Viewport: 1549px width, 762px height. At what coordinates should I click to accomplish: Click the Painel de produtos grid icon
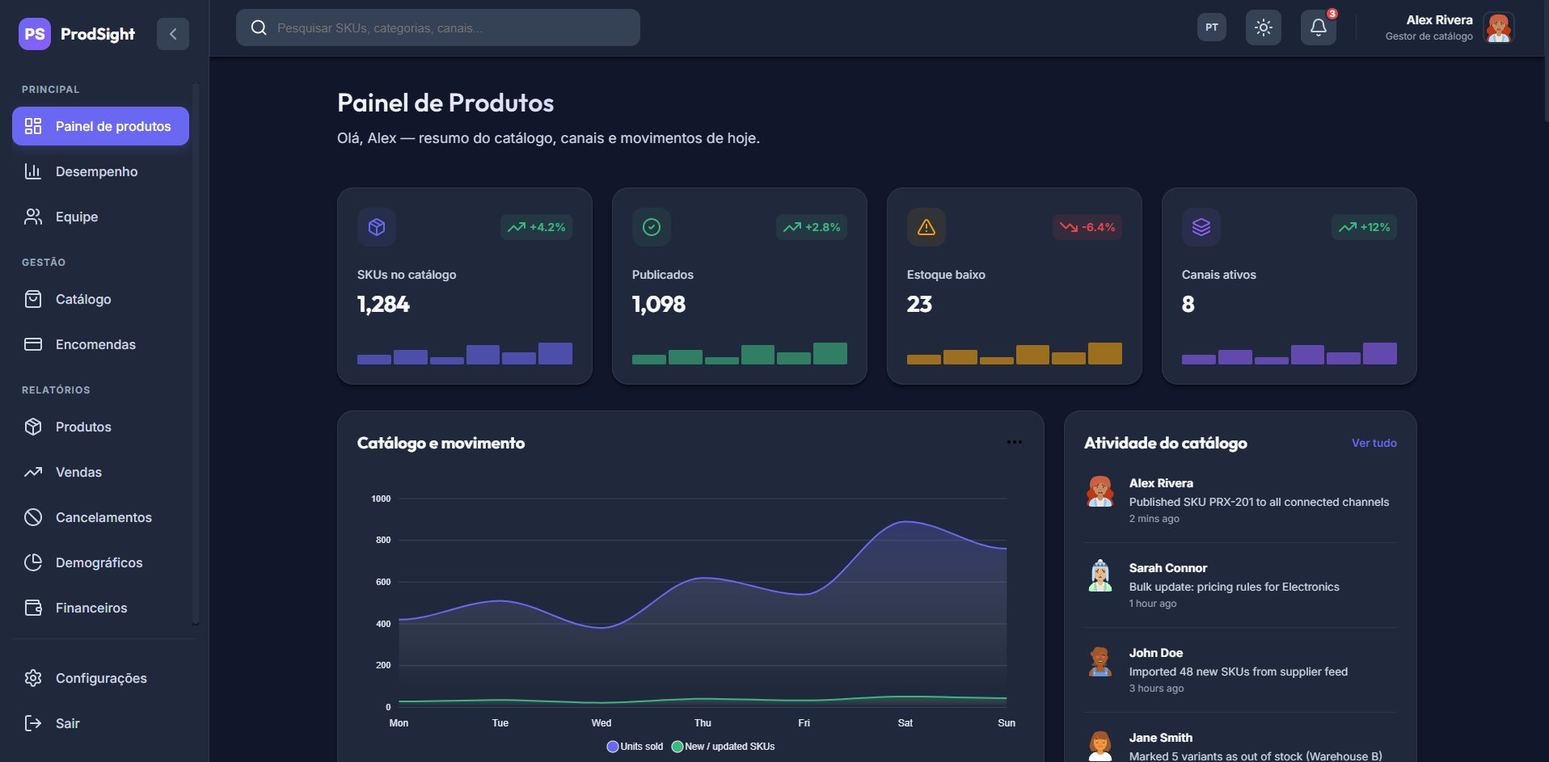click(33, 126)
